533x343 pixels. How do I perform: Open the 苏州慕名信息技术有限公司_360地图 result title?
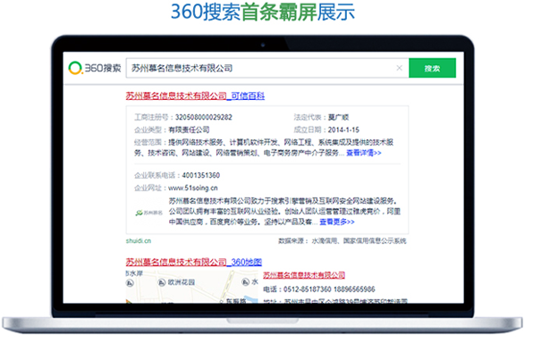click(x=194, y=263)
